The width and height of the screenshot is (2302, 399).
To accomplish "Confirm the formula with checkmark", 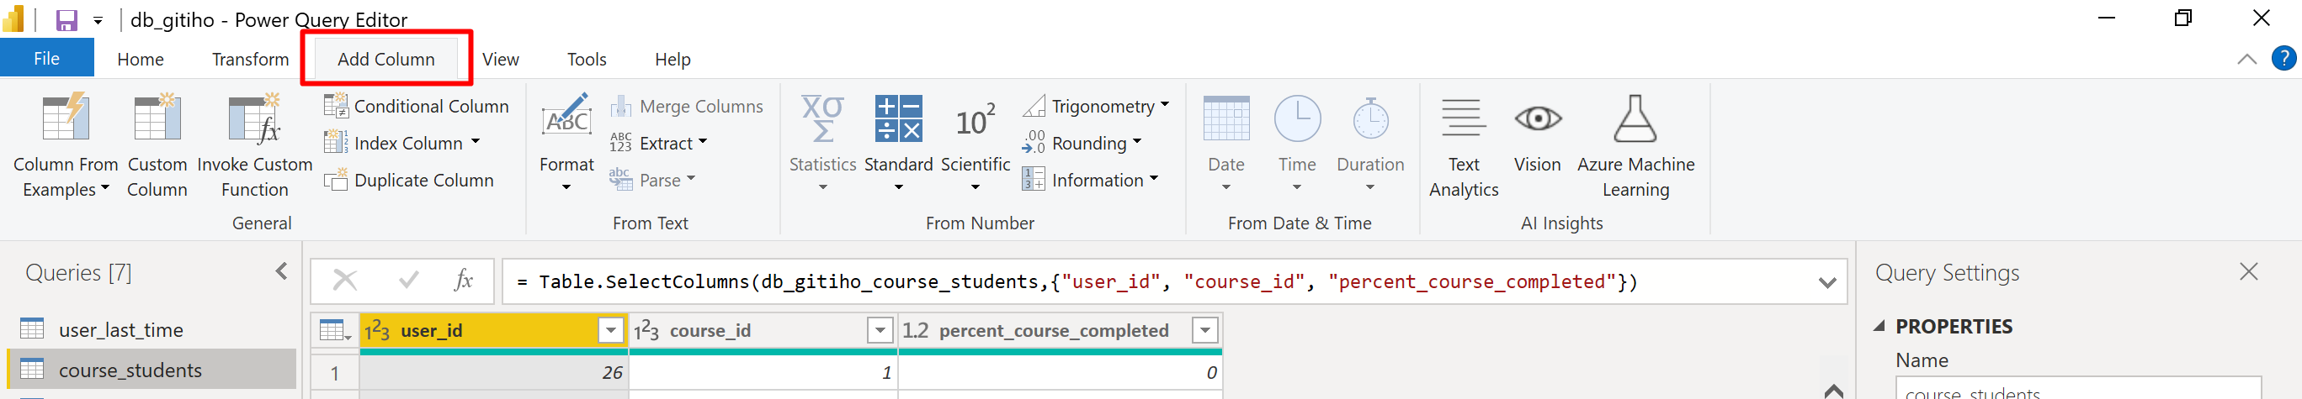I will [x=408, y=281].
